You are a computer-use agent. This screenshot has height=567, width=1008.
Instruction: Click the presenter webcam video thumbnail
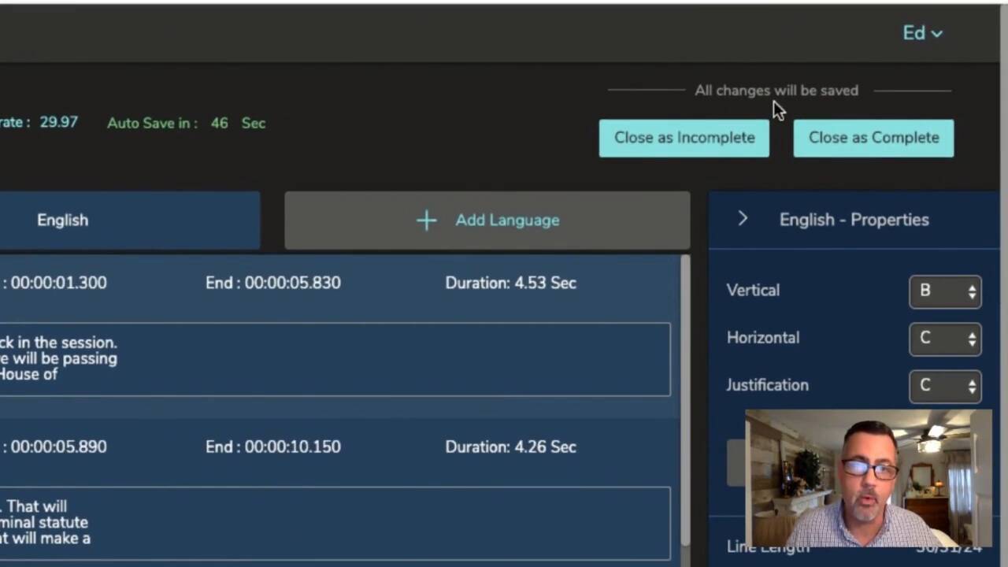tap(868, 478)
